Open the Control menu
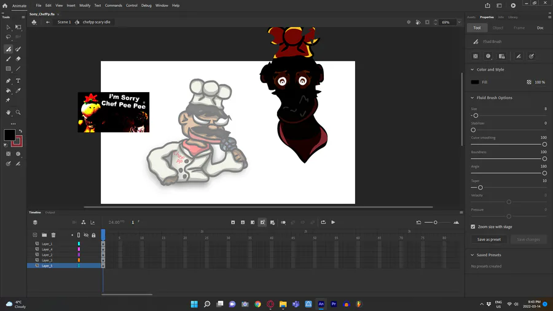 click(x=131, y=6)
